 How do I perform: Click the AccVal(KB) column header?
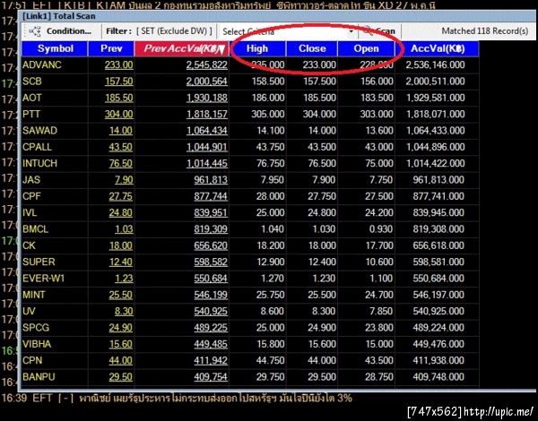[438, 48]
